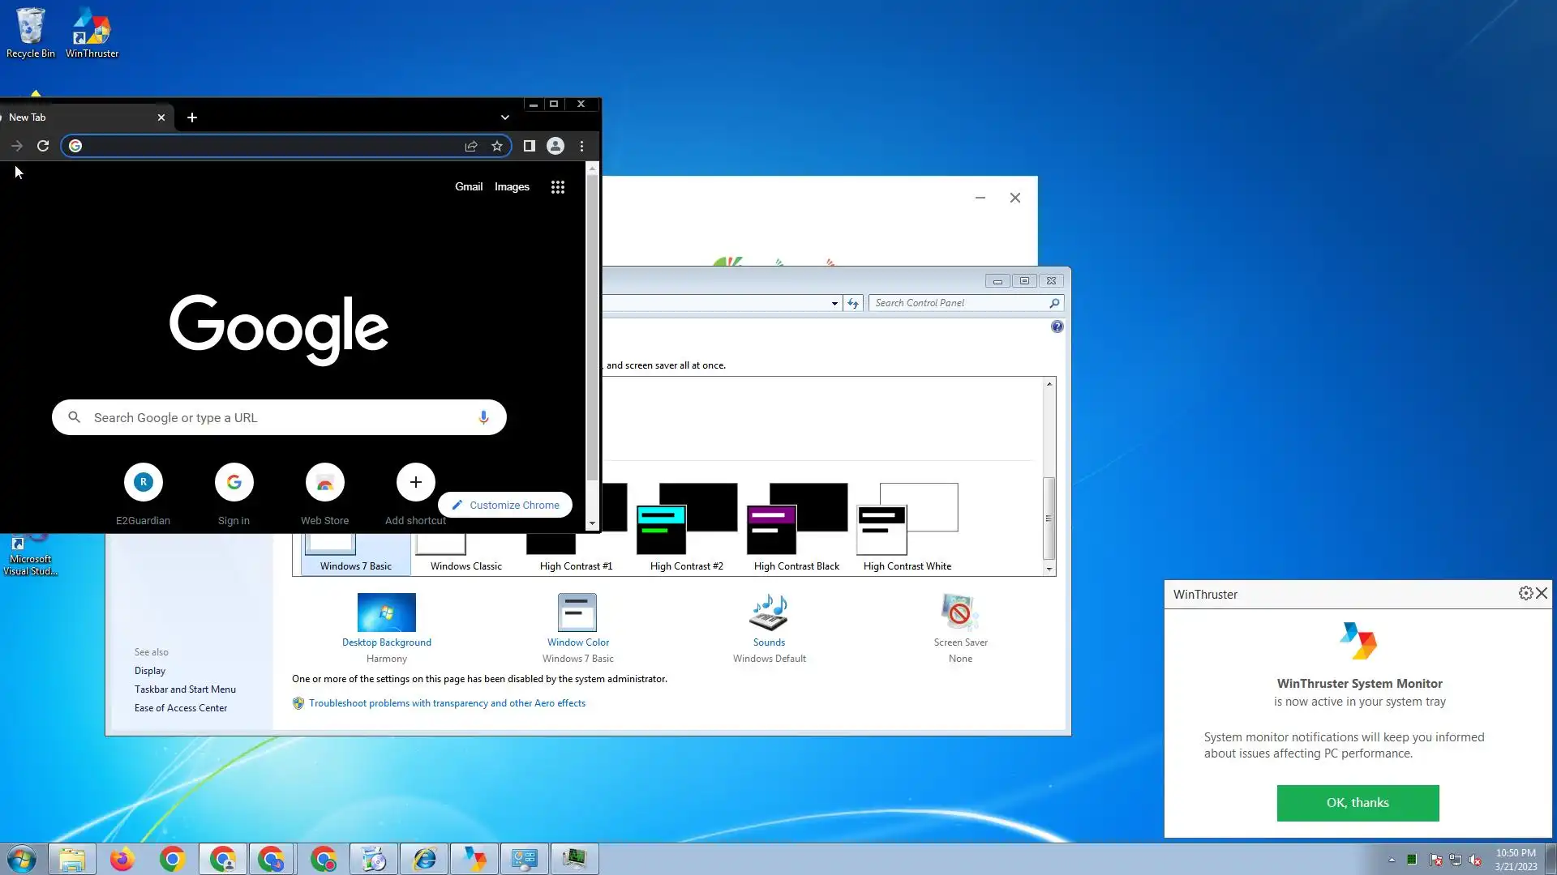The height and width of the screenshot is (875, 1557).
Task: Open the Control Panel help icon
Action: (x=1057, y=327)
